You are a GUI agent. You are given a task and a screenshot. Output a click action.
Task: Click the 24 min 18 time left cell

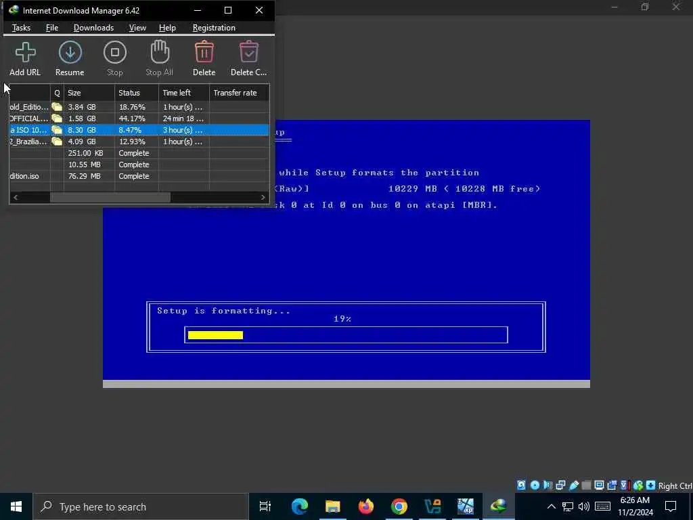tap(183, 118)
